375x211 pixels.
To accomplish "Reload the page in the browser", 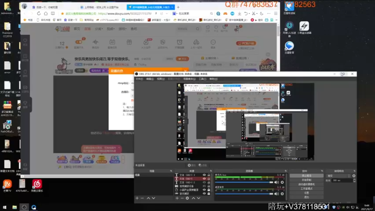I will [39, 14].
